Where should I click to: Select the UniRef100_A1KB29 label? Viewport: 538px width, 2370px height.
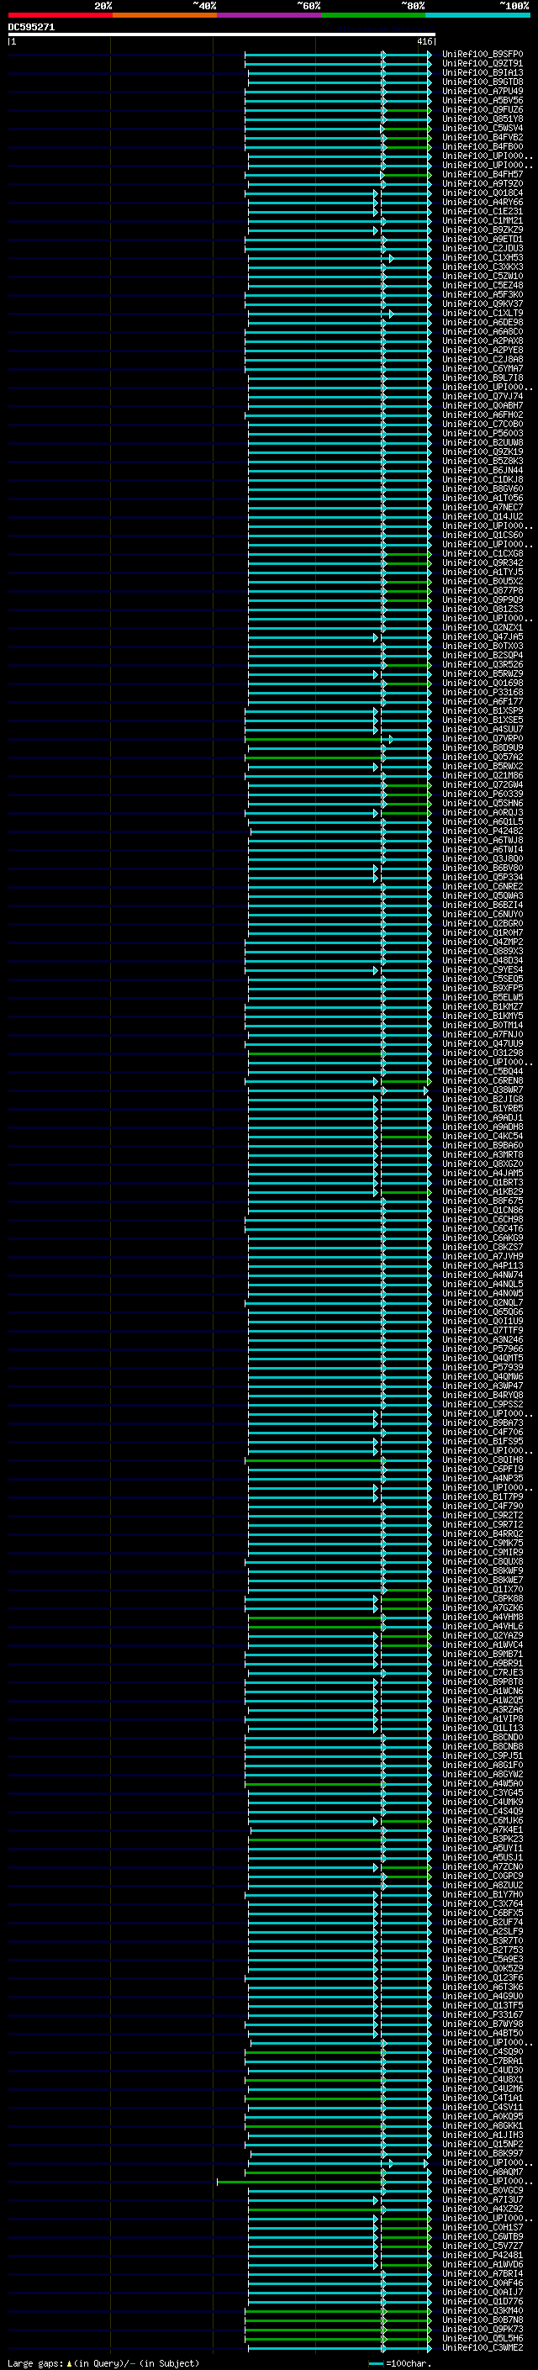click(482, 1191)
